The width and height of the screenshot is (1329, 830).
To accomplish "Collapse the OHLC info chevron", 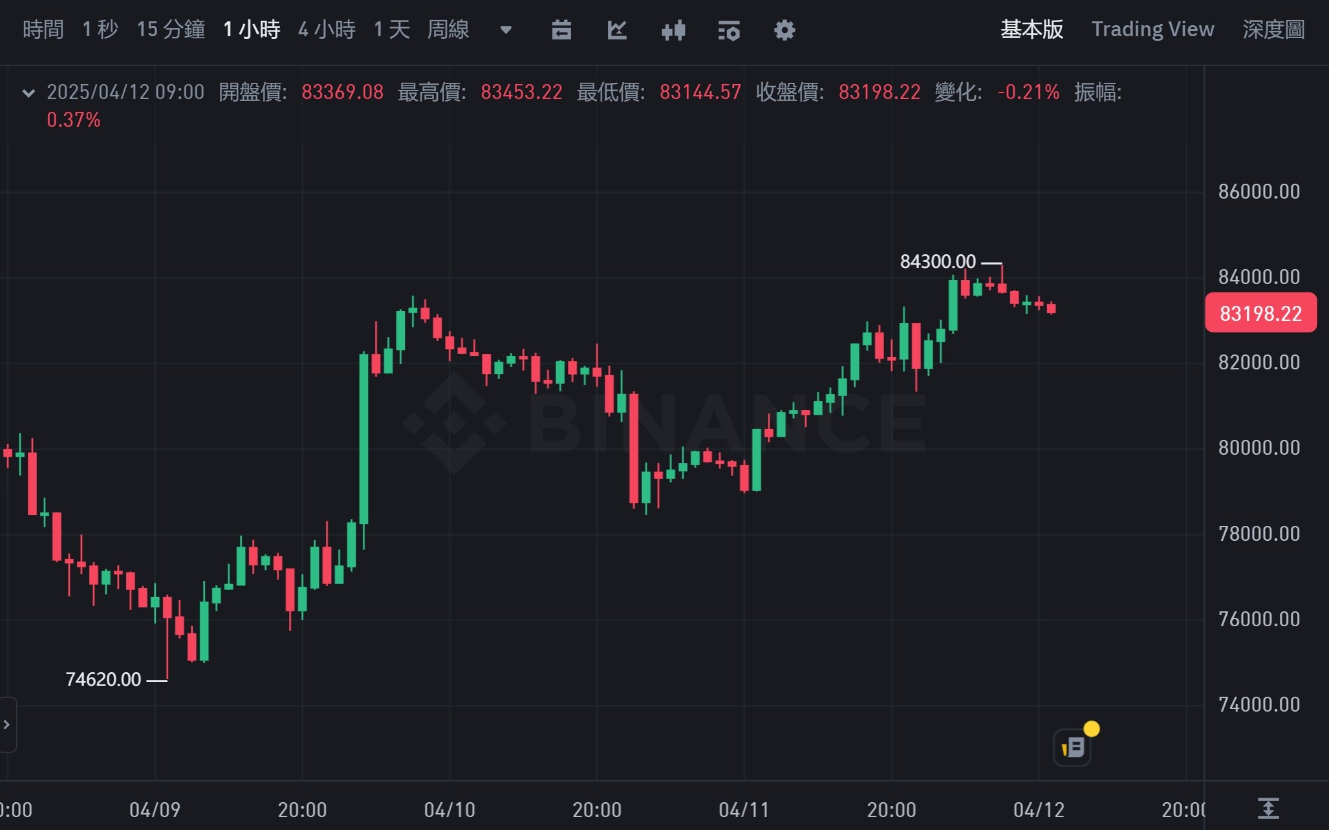I will click(28, 93).
